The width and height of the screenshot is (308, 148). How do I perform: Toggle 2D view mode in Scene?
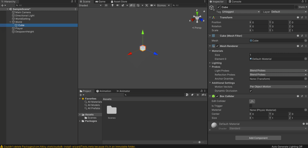(x=106, y=5)
